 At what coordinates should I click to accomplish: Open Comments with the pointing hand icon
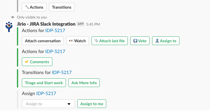click(37, 62)
